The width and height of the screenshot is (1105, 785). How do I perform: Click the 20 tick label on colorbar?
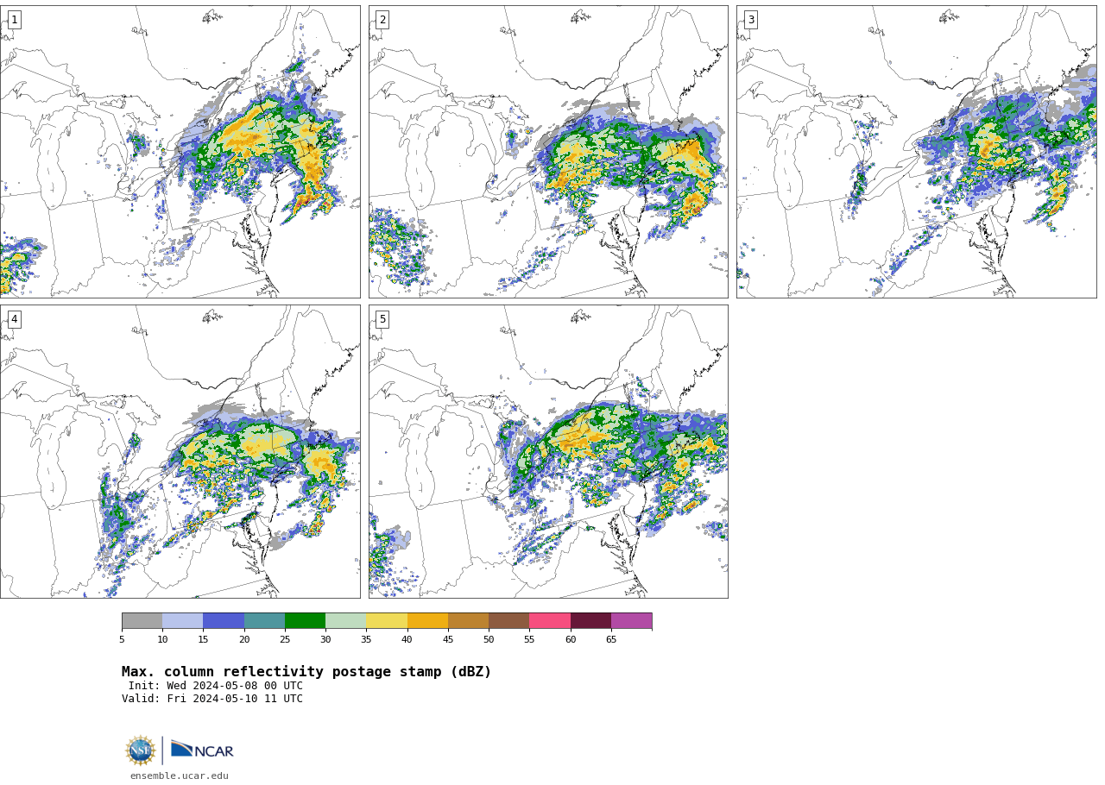point(244,639)
